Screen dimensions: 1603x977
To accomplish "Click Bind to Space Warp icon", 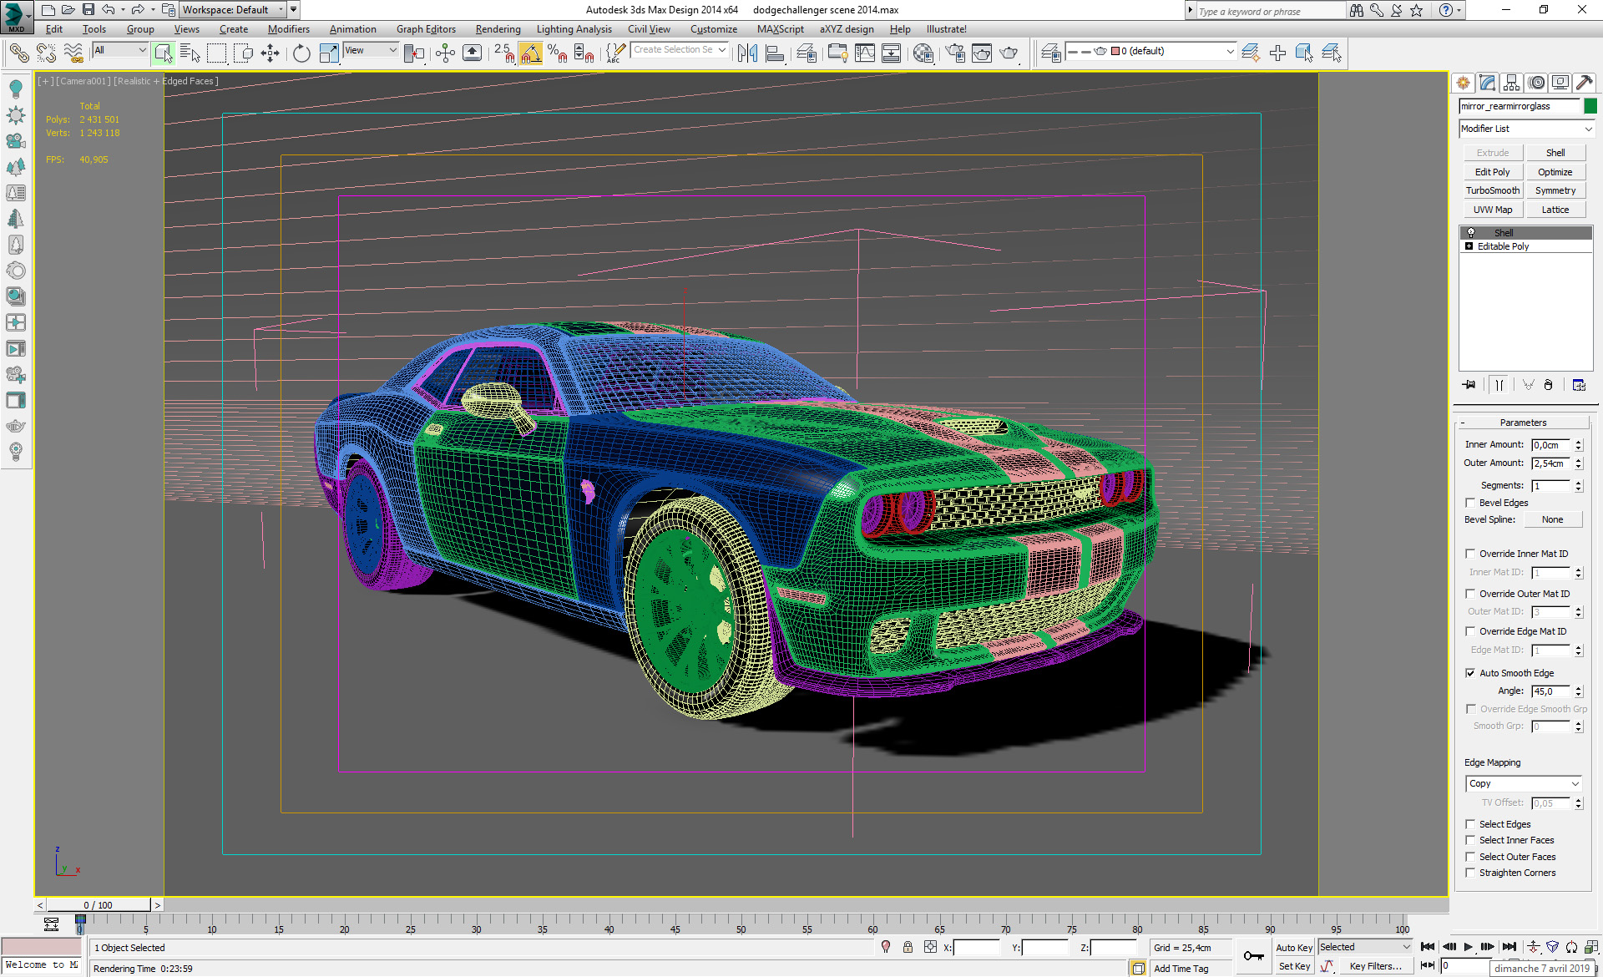I will [73, 53].
